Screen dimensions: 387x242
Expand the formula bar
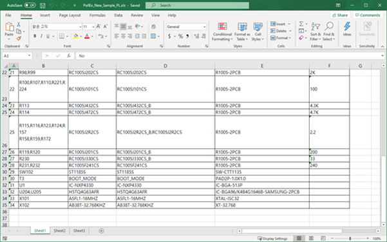tap(382, 56)
